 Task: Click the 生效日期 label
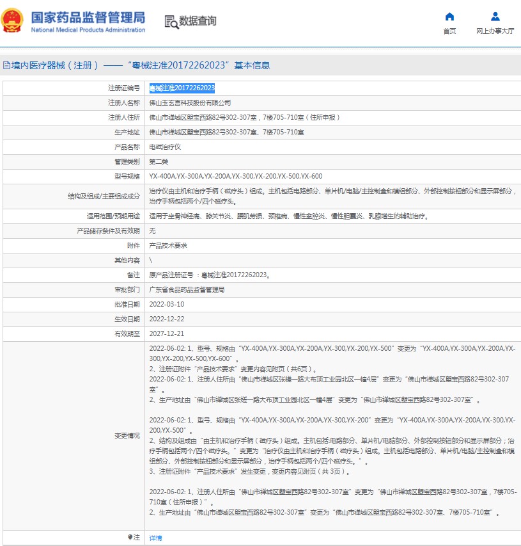tap(127, 319)
